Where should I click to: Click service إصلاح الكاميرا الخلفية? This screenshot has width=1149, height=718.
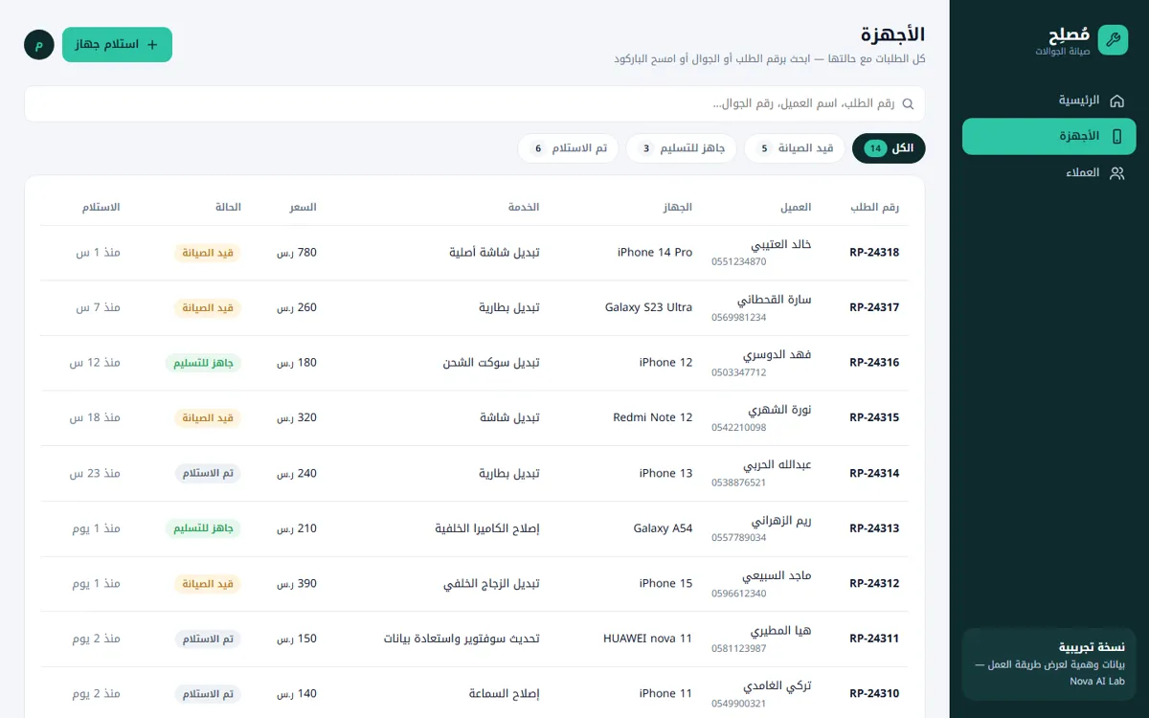[487, 528]
